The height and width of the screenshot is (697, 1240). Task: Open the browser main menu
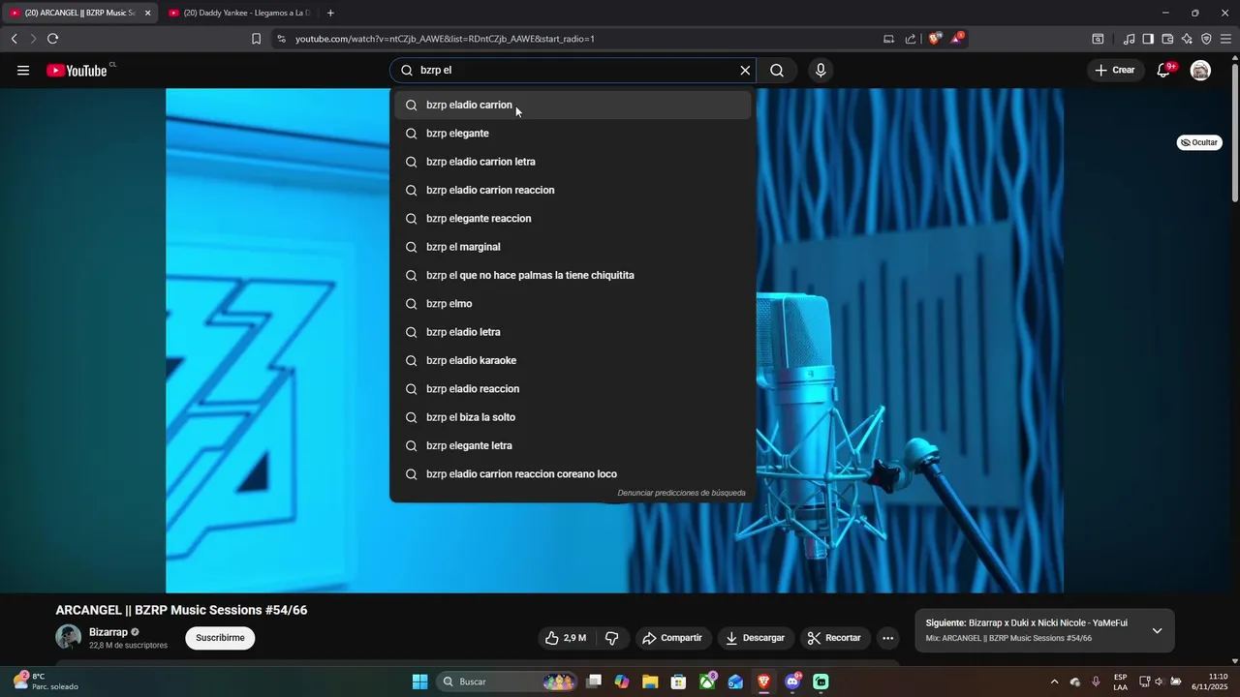tap(1225, 39)
